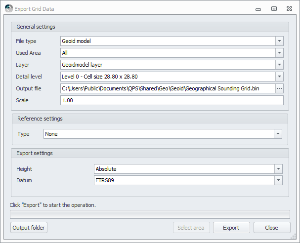Click the resize grip in dialog corner

(x=294, y=237)
